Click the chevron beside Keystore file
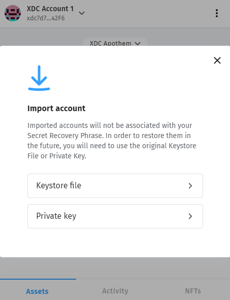This screenshot has width=230, height=300. click(x=190, y=186)
